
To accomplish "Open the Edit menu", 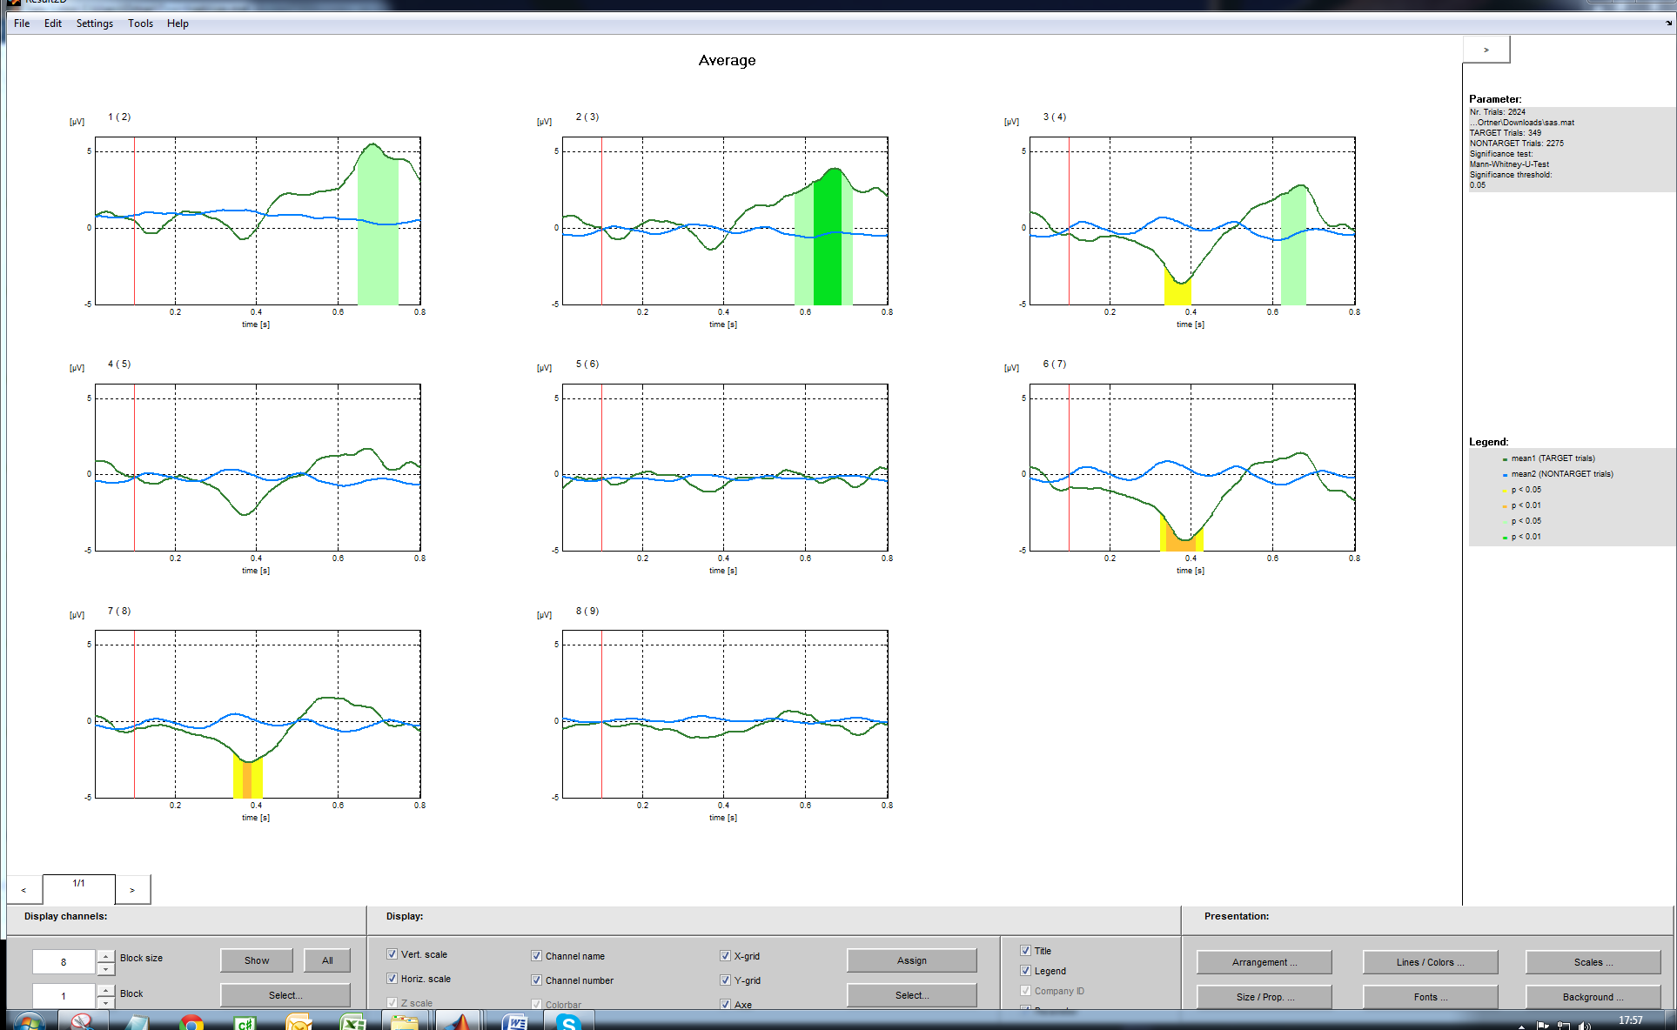I will [53, 23].
